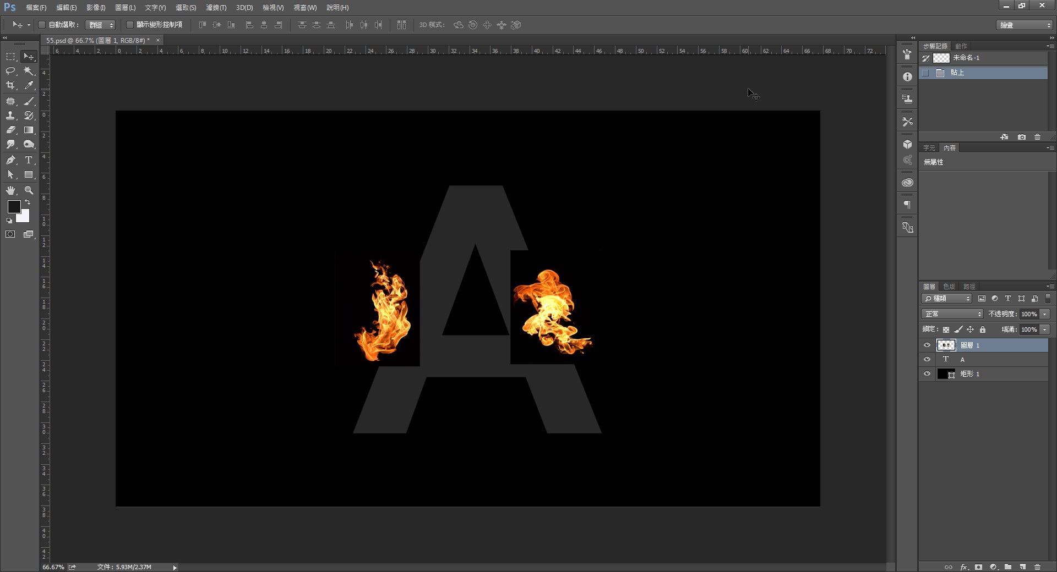Select the Horizontal Type tool
The width and height of the screenshot is (1057, 572).
(29, 160)
